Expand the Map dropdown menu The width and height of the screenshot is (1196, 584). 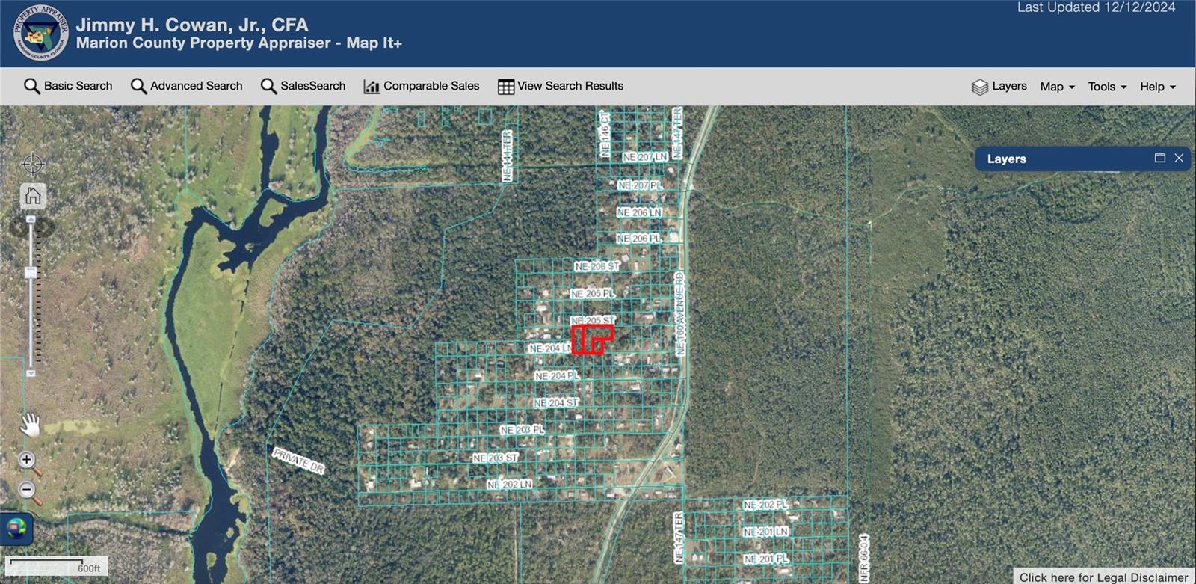tap(1057, 87)
